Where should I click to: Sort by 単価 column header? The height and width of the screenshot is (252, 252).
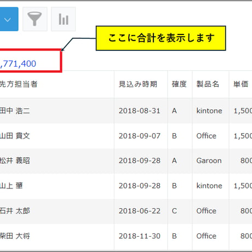coord(240,84)
